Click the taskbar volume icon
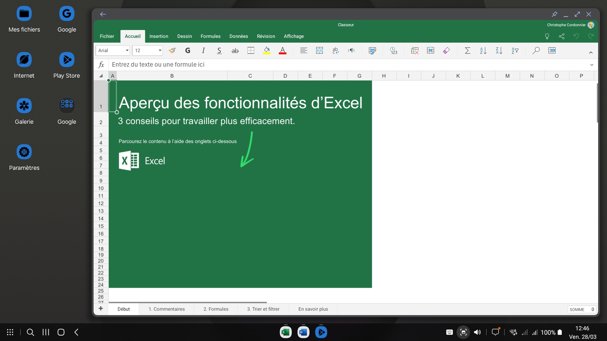Screen dimensions: 607x341 477,332
